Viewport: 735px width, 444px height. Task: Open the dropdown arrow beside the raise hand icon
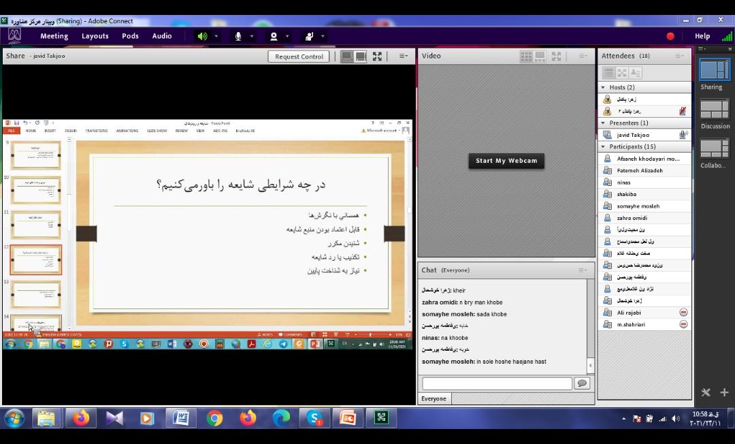[323, 36]
